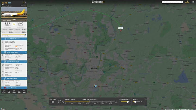Open the 3D view of the flight
Image resolution: width=196 pixels, height=110 pixels.
coord(4,91)
